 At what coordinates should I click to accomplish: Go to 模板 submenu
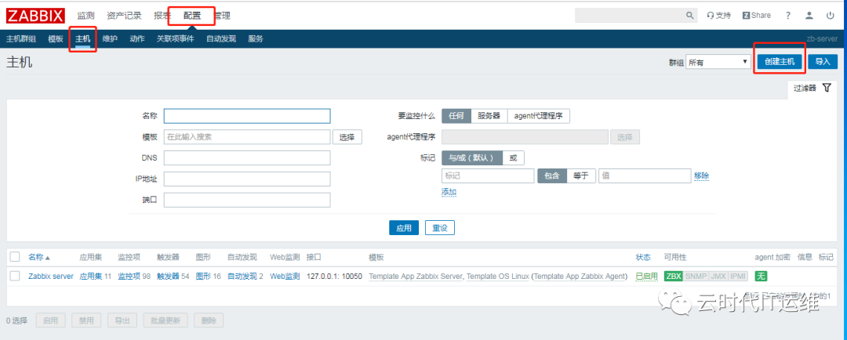(56, 39)
